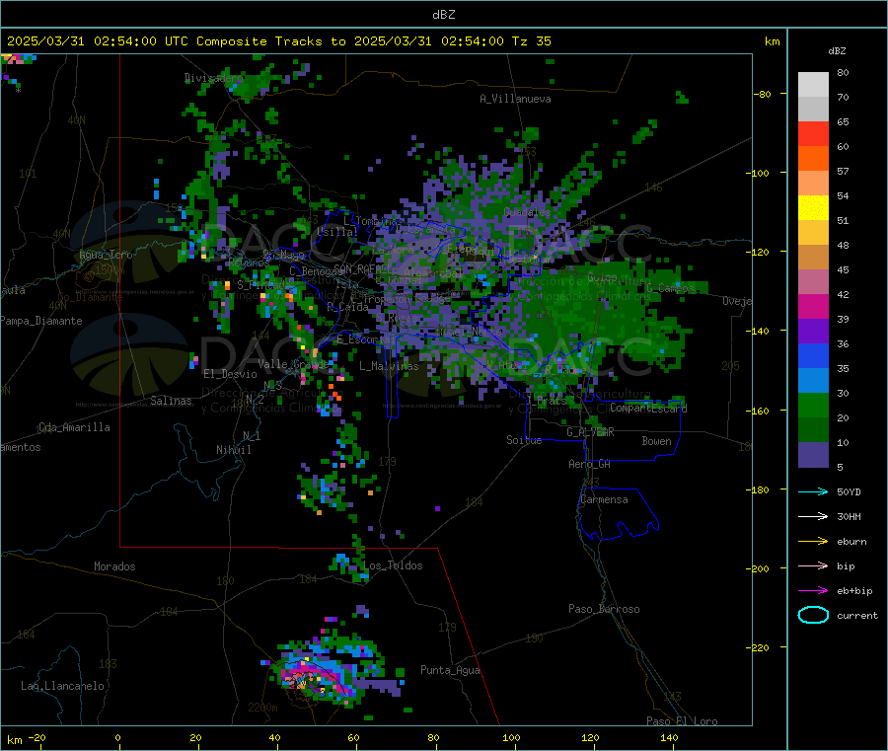The height and width of the screenshot is (751, 888).
Task: Click the 'dBZ' heading above the color scale
Action: (837, 51)
